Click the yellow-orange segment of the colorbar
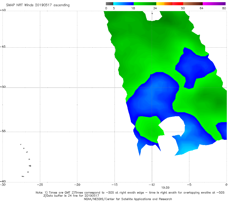 [164, 4]
